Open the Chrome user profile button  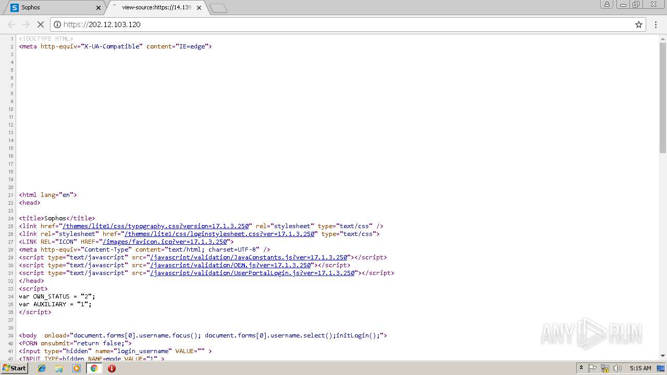(607, 5)
